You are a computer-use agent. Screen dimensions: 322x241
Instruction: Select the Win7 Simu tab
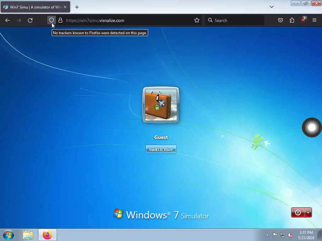click(x=35, y=7)
